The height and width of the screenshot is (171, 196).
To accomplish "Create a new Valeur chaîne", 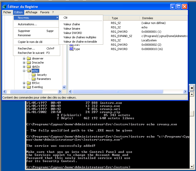I will (x=81, y=24).
